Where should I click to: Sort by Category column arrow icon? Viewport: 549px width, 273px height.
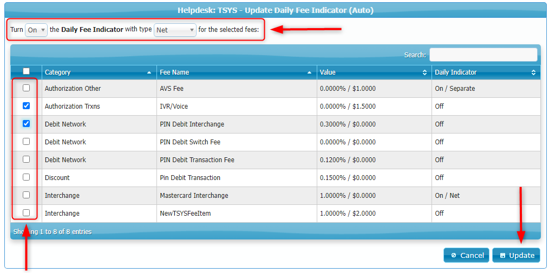pos(149,72)
